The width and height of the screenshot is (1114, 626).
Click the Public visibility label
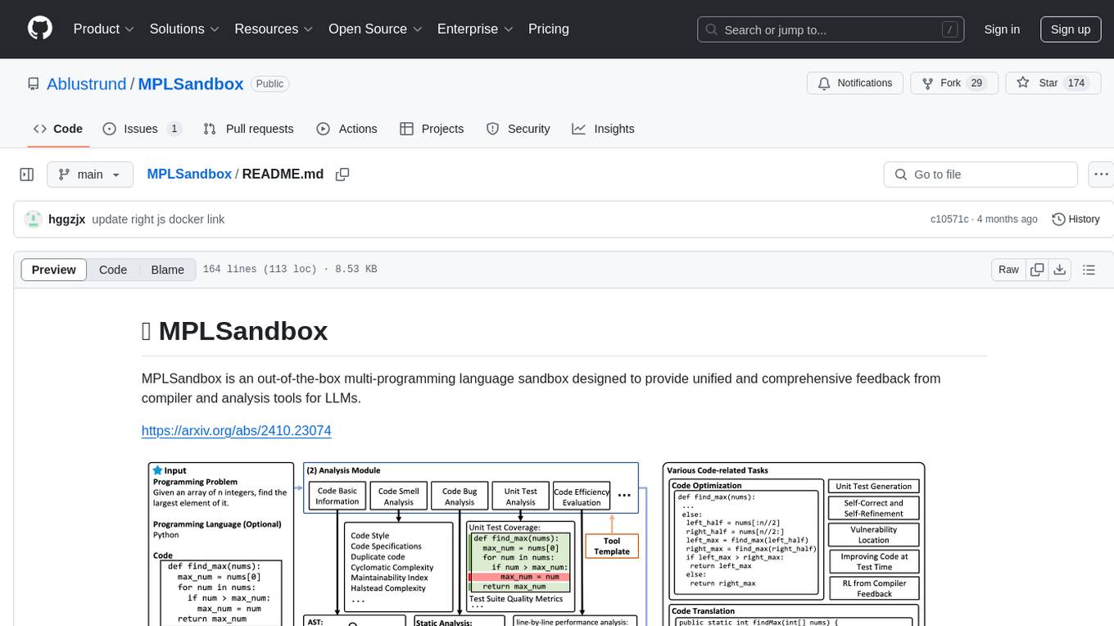coord(269,84)
